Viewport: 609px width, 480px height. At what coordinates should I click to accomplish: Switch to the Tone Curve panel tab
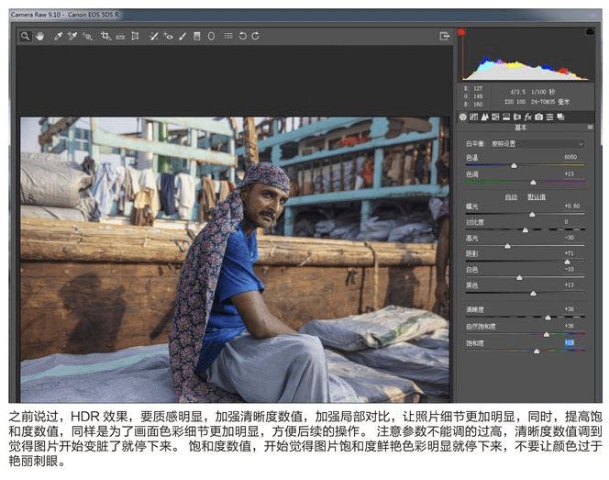[x=474, y=117]
